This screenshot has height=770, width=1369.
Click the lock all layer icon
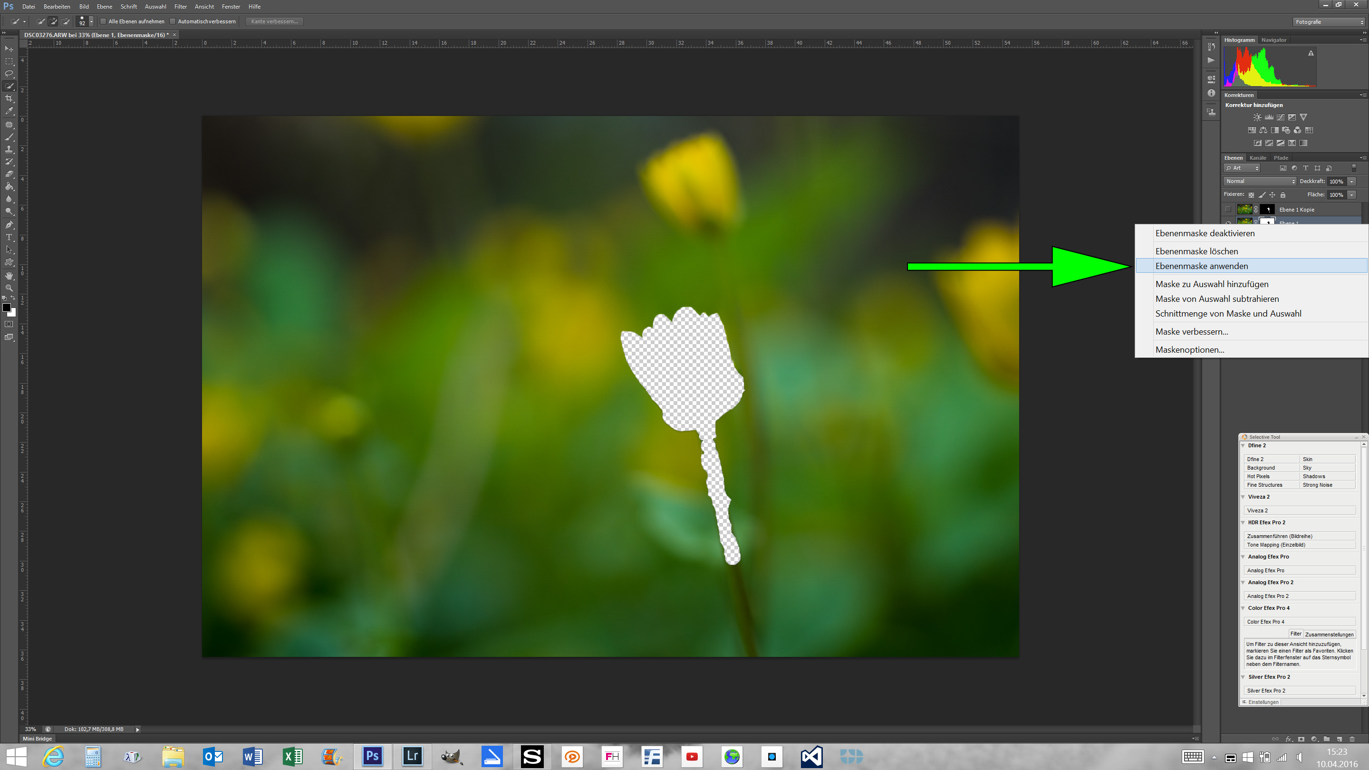[1283, 195]
